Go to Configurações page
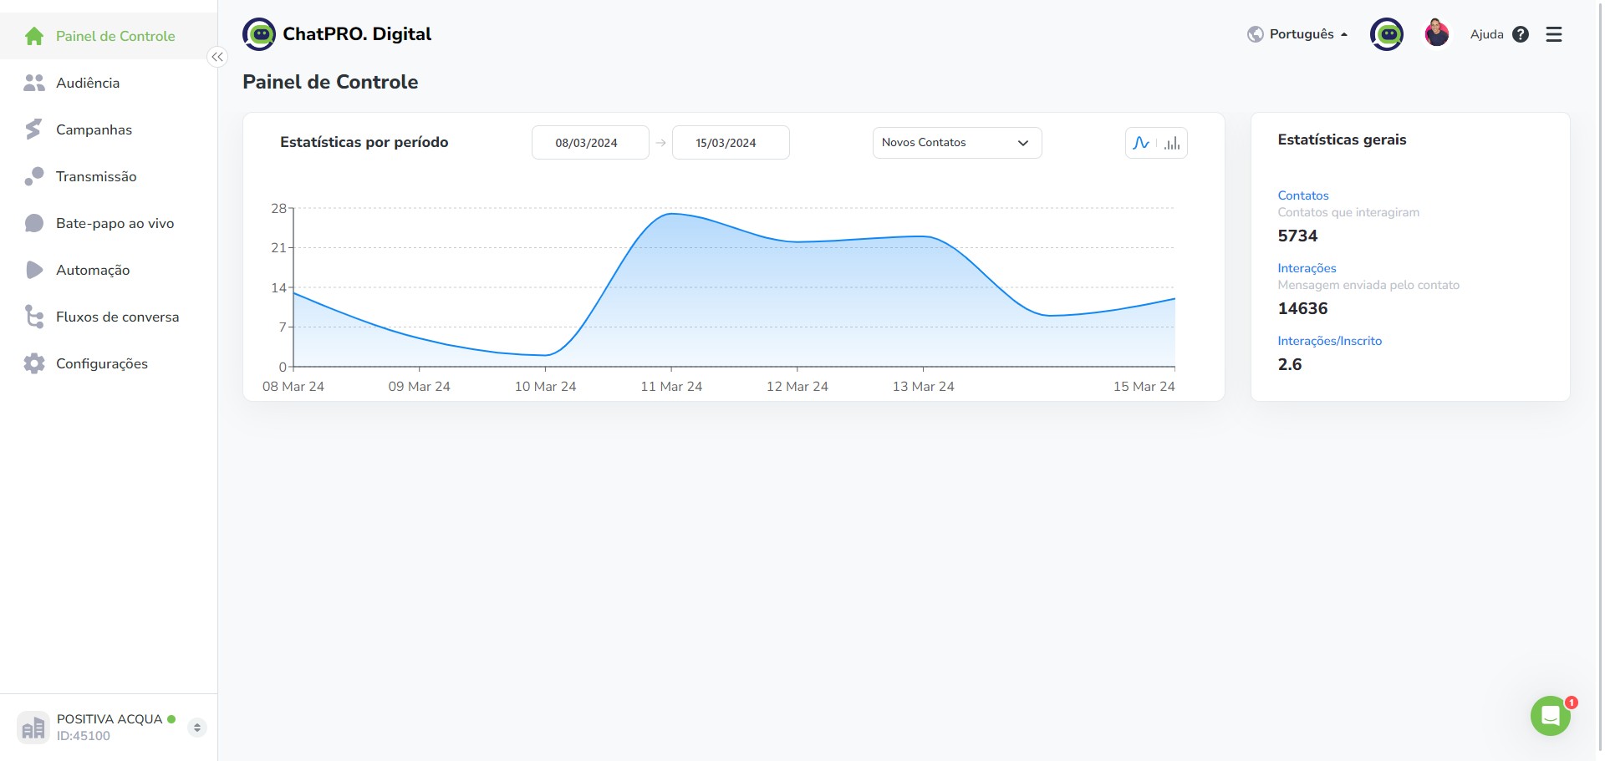 [x=109, y=363]
